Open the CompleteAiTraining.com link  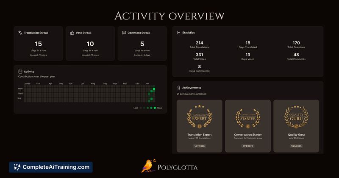pos(51,167)
